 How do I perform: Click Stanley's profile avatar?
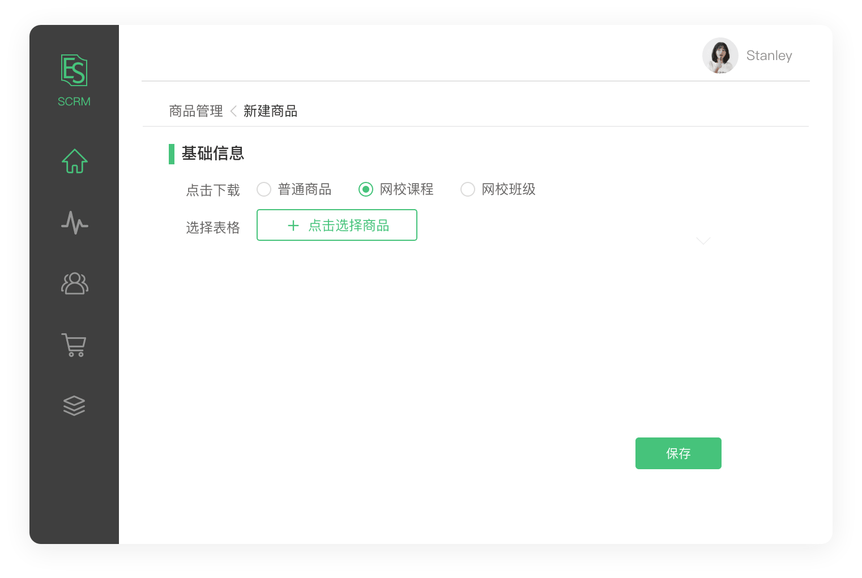click(x=720, y=56)
